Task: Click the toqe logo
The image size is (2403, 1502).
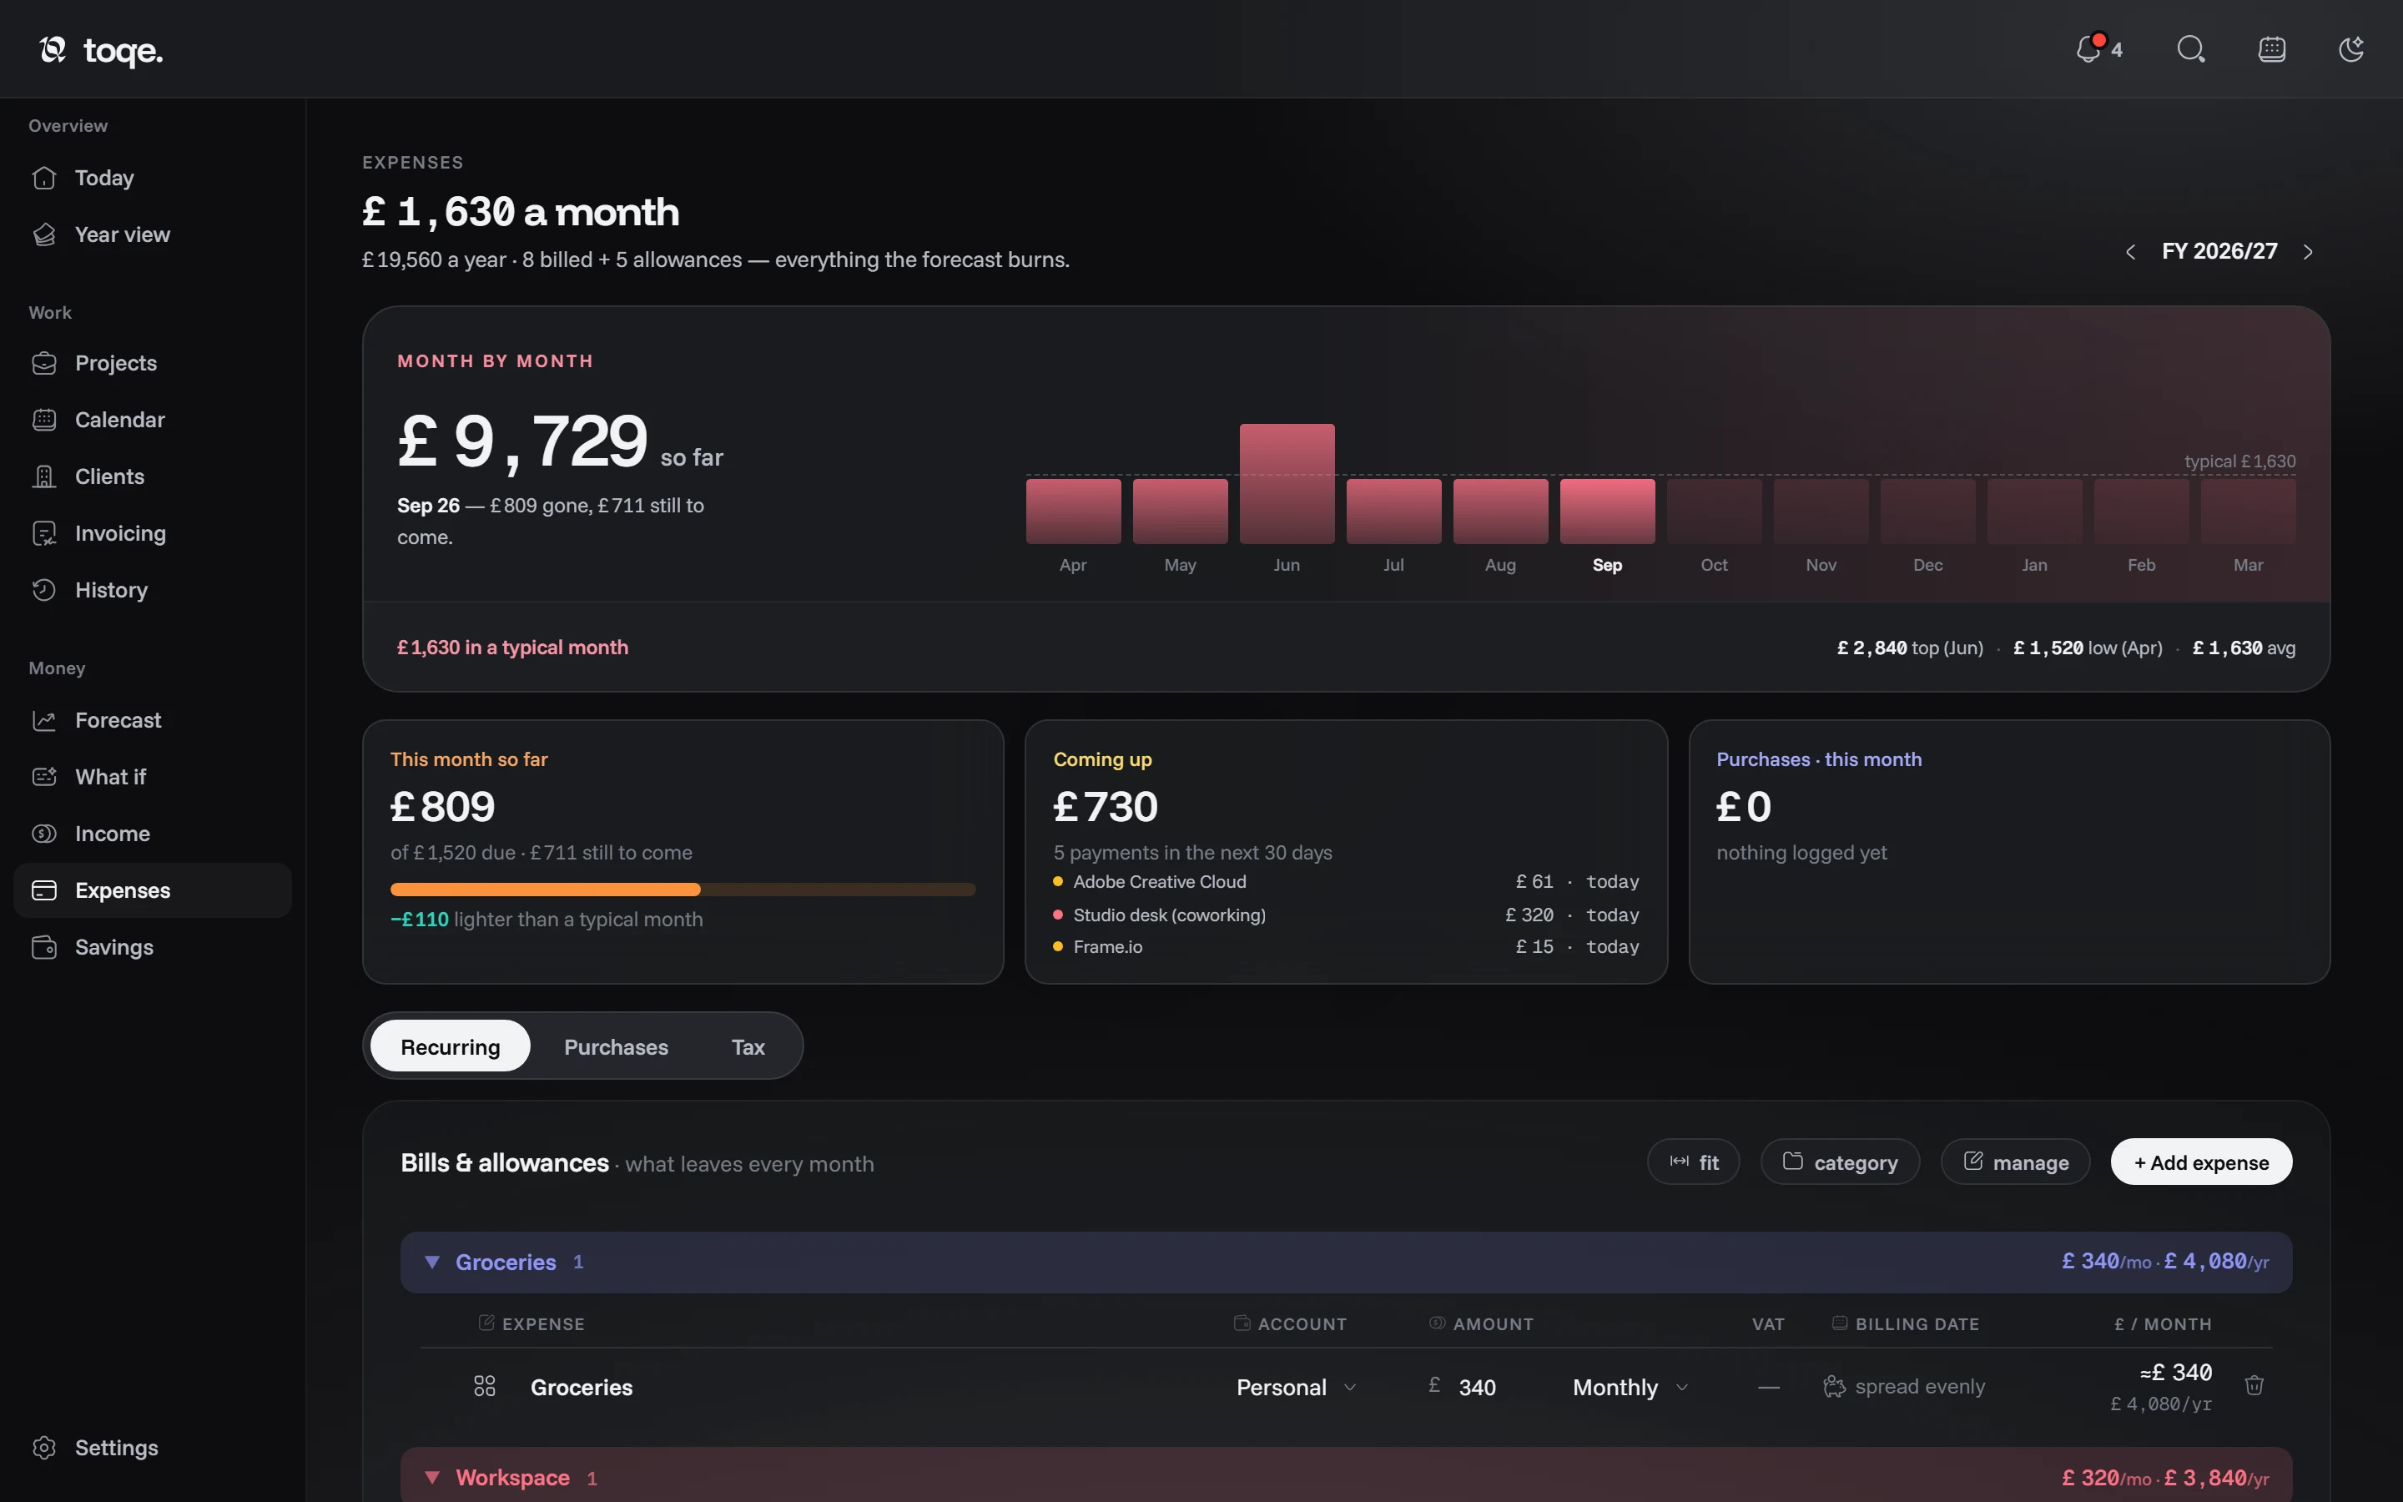Action: tap(100, 50)
